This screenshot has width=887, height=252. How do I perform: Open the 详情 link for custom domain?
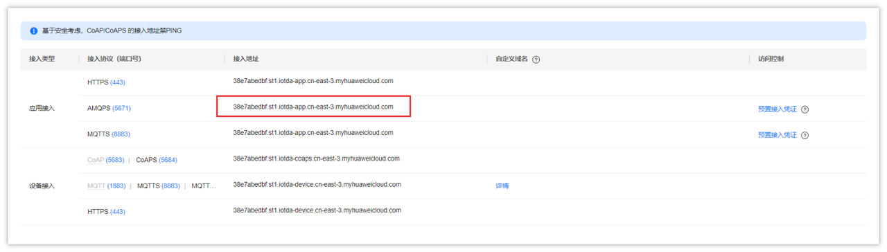pos(502,186)
